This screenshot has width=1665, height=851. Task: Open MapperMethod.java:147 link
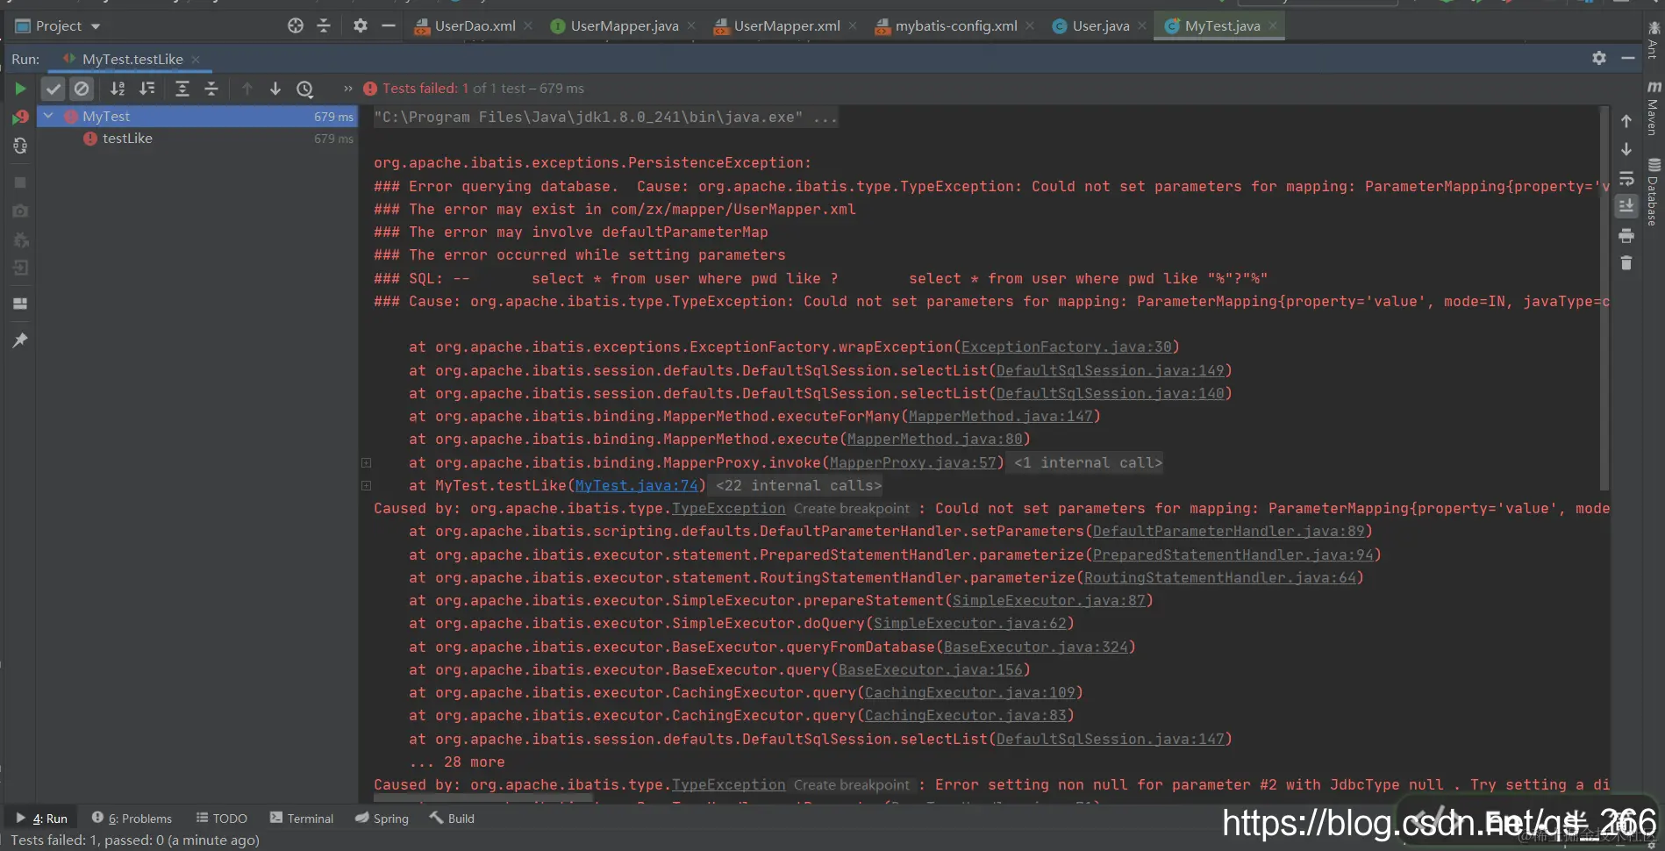pyautogui.click(x=1000, y=416)
